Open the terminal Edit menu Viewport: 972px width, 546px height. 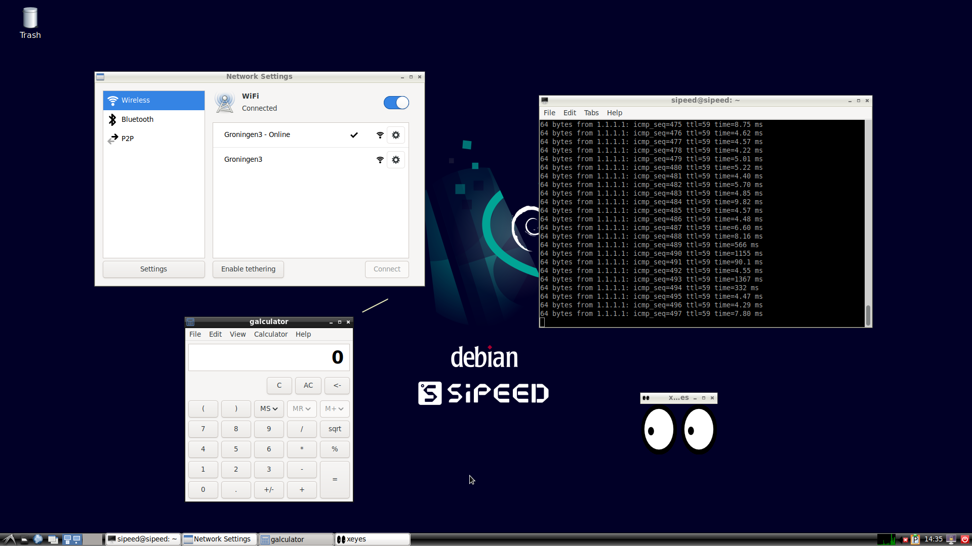(570, 113)
